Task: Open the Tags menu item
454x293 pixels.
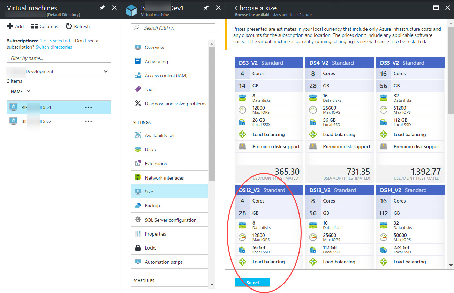Action: click(x=169, y=89)
